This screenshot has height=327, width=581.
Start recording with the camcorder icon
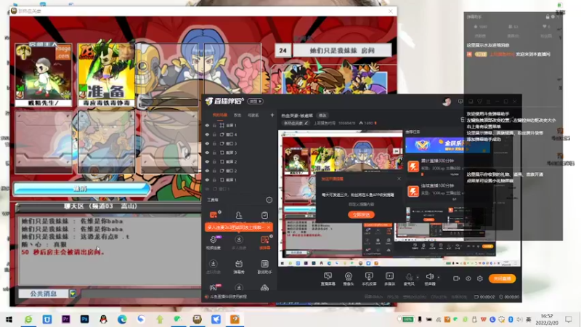(456, 278)
